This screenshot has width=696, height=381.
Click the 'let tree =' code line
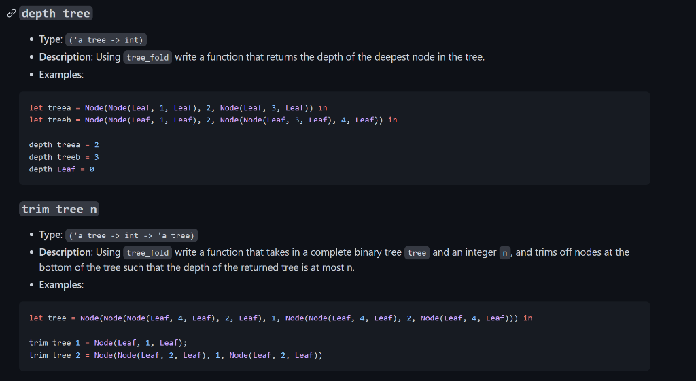point(281,318)
